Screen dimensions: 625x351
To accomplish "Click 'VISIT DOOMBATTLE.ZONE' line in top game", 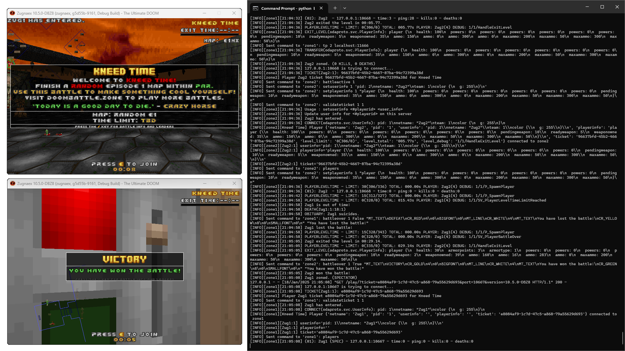I will (x=124, y=98).
